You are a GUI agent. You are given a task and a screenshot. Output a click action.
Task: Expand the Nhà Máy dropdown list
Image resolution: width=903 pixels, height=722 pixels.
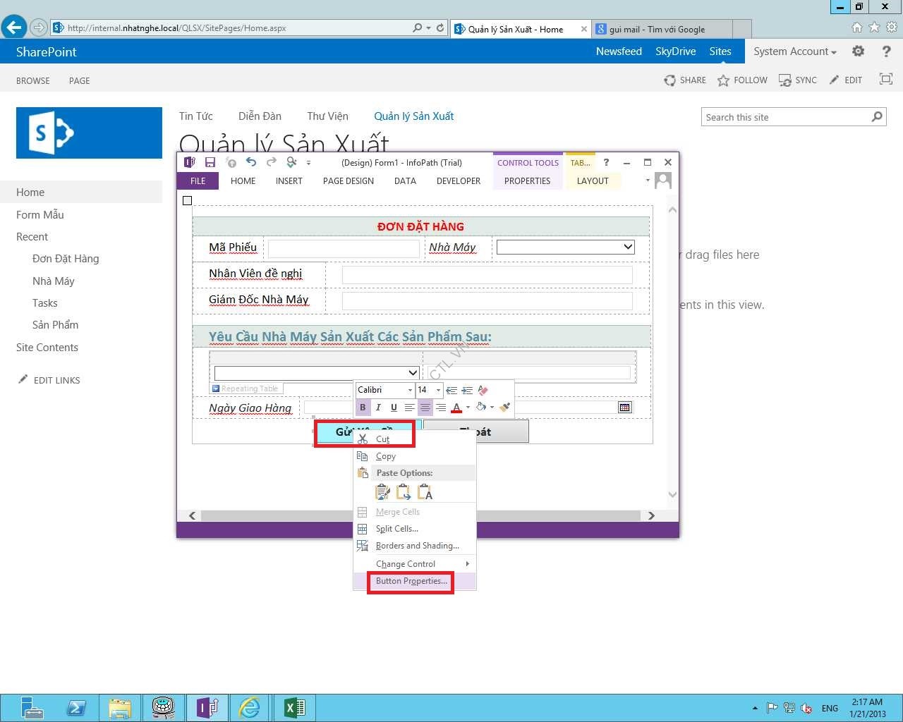627,247
